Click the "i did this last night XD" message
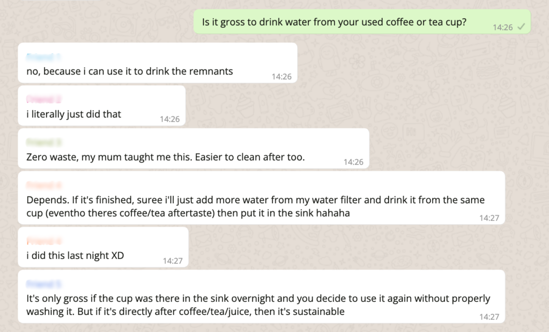Image resolution: width=549 pixels, height=332 pixels. tap(75, 255)
